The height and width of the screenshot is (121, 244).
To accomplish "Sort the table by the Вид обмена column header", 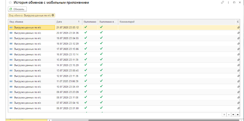I will pyautogui.click(x=32, y=22).
